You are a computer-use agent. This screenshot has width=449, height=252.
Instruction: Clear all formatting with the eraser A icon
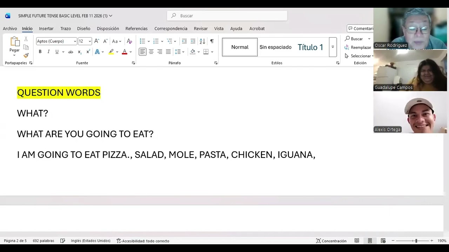coord(129,41)
